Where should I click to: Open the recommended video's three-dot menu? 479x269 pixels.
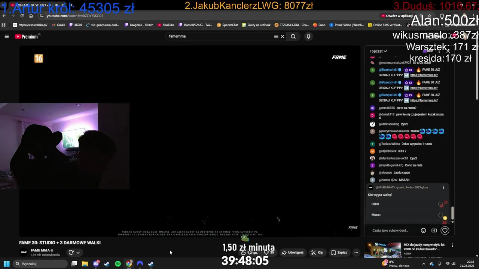[x=452, y=245]
